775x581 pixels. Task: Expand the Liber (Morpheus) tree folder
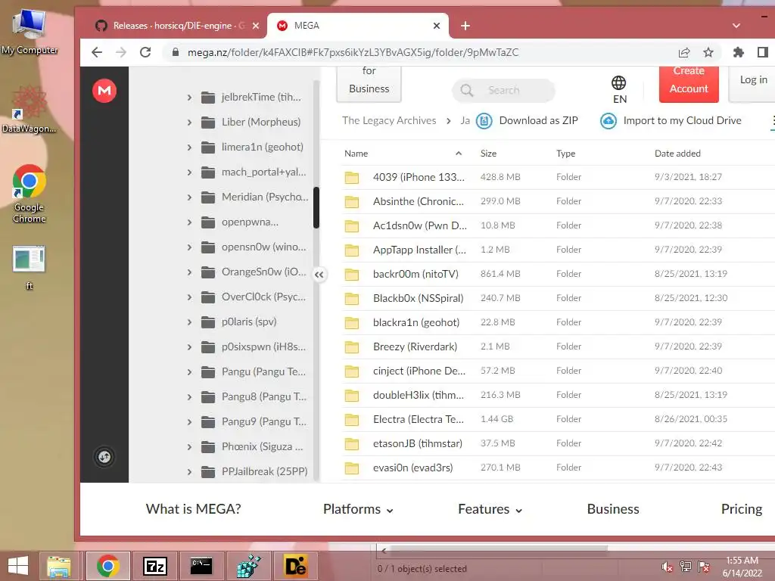pos(189,122)
